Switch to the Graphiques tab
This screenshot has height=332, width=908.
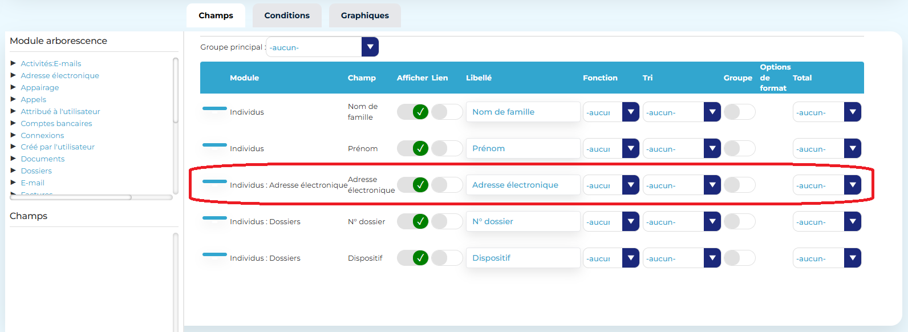click(x=364, y=15)
